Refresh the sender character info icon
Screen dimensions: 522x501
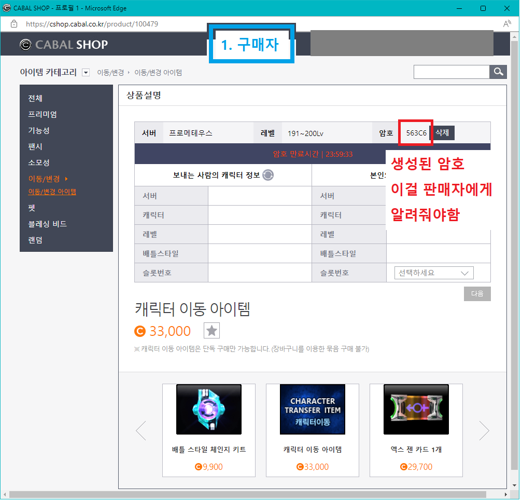tap(269, 175)
